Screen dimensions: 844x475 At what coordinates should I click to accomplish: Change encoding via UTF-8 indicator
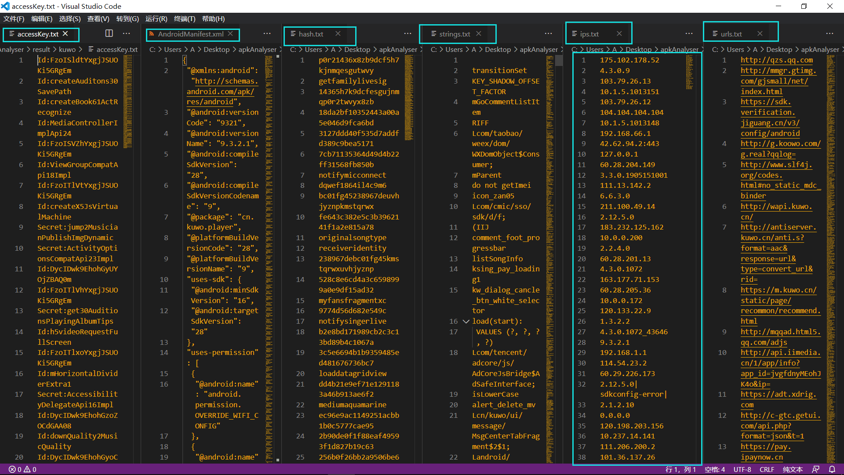pos(742,469)
